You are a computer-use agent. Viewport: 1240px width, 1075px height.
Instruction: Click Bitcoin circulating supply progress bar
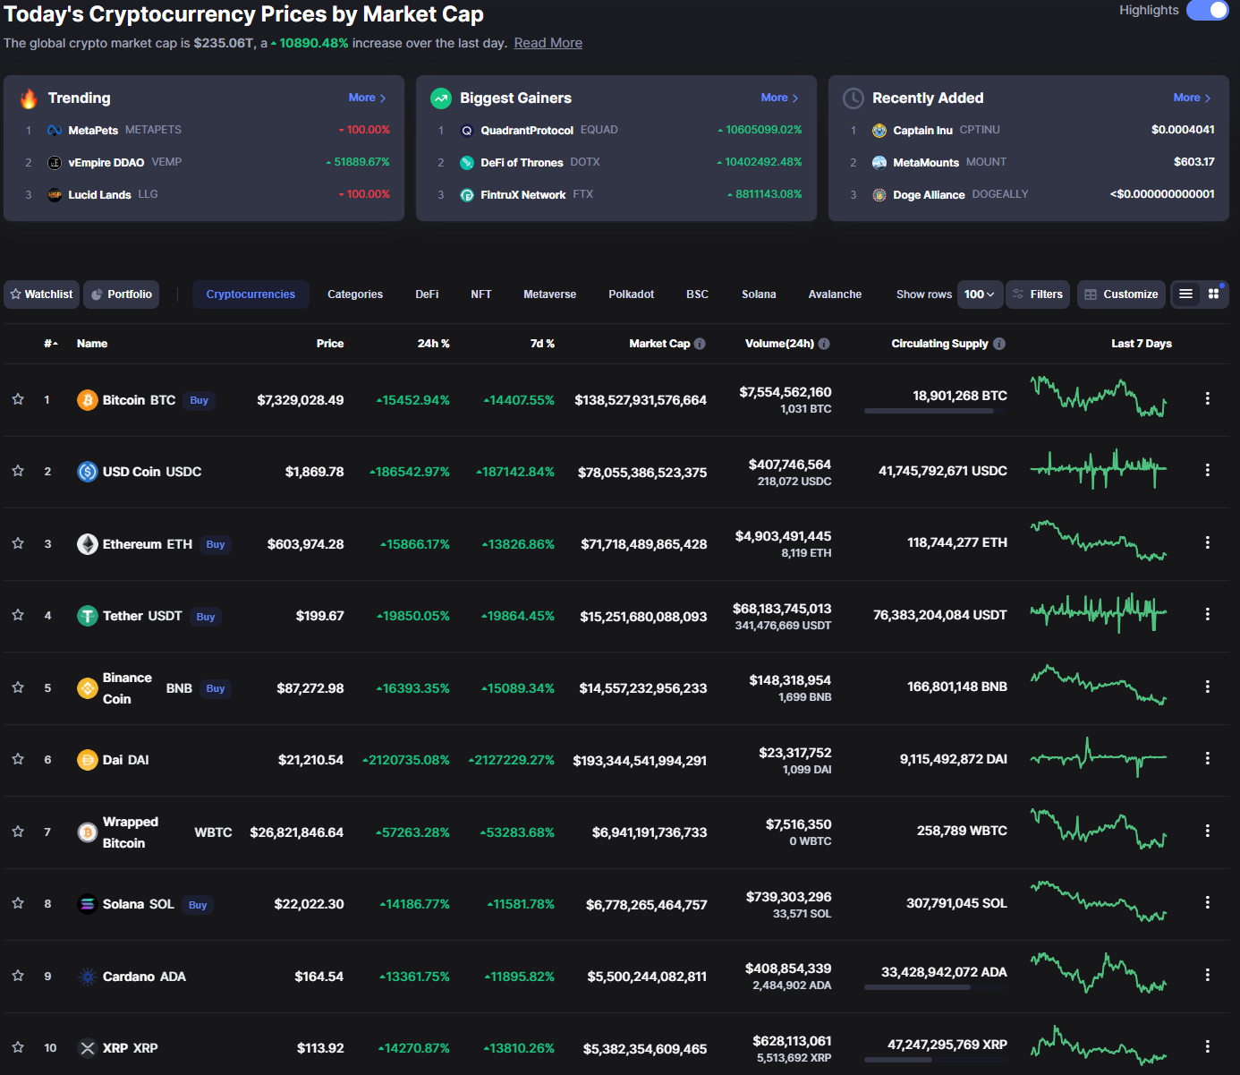coord(936,411)
